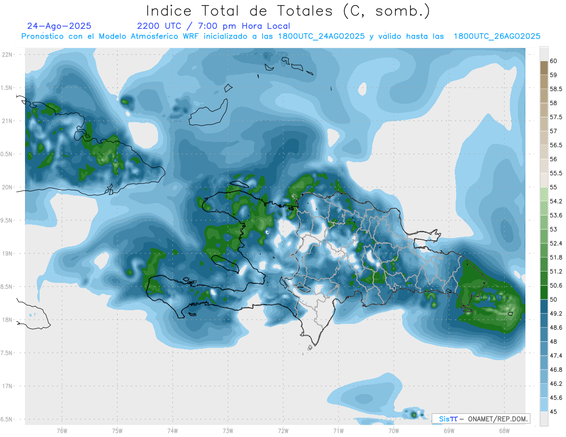Viewport: 566px width, 437px height.
Task: Click the 18N latitude label
Action: tap(8, 320)
